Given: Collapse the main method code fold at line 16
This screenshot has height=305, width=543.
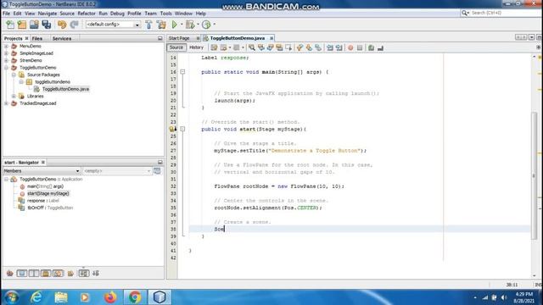Looking at the screenshot, I should coord(182,72).
